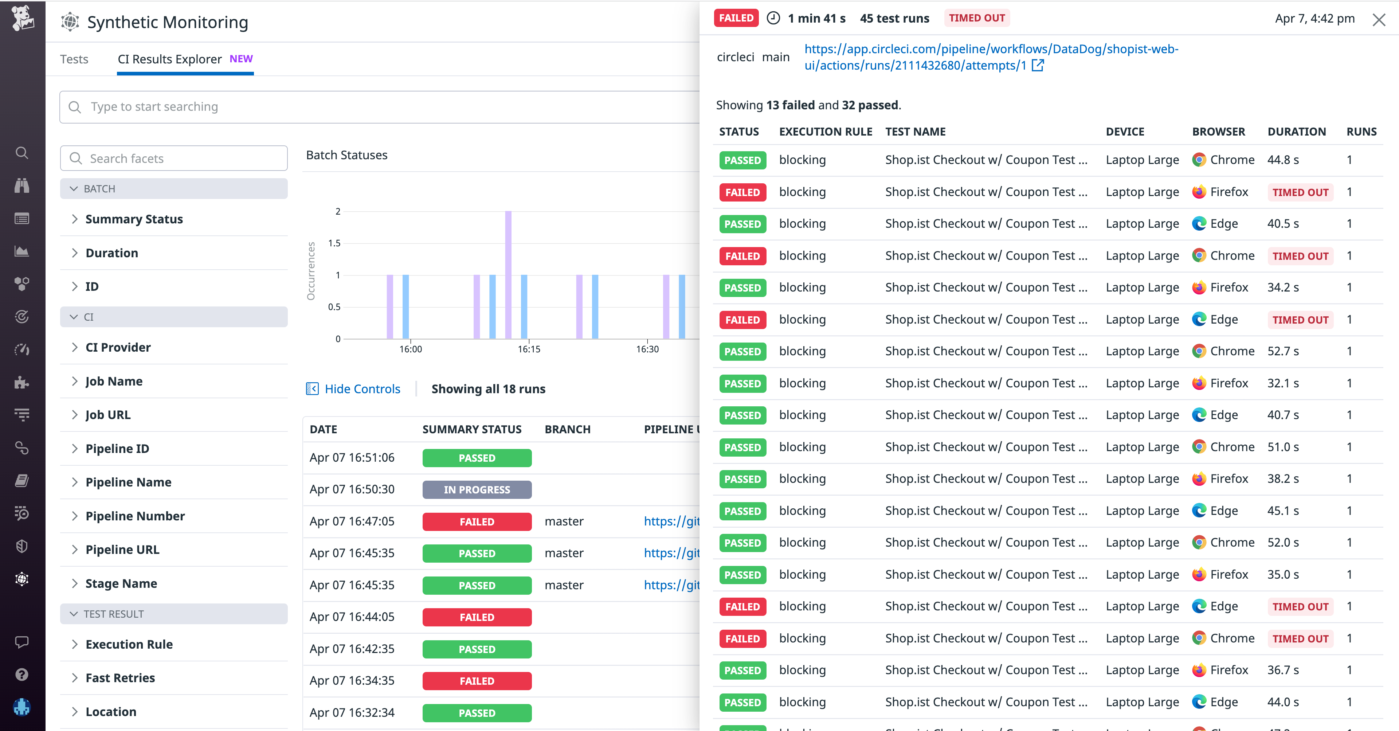The image size is (1399, 731).
Task: Open the Security shield icon in sidebar
Action: point(22,546)
